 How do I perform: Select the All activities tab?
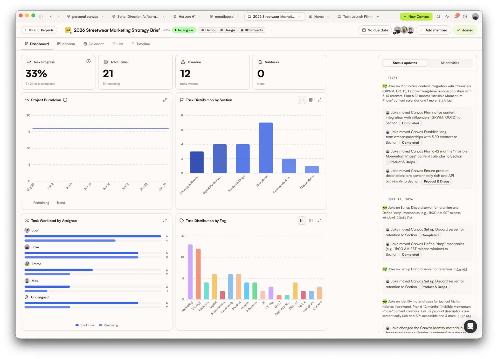449,63
